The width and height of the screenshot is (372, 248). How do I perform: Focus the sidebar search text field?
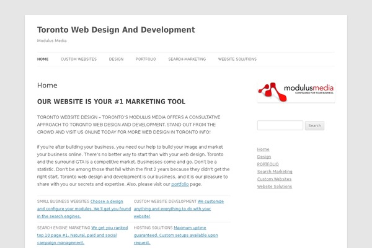tap(280, 125)
